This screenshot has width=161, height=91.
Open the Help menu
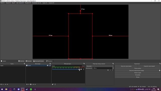tap(51, 3)
